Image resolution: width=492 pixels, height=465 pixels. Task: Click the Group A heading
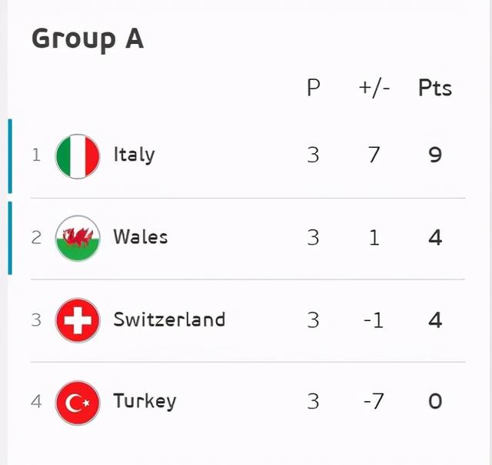(x=88, y=38)
